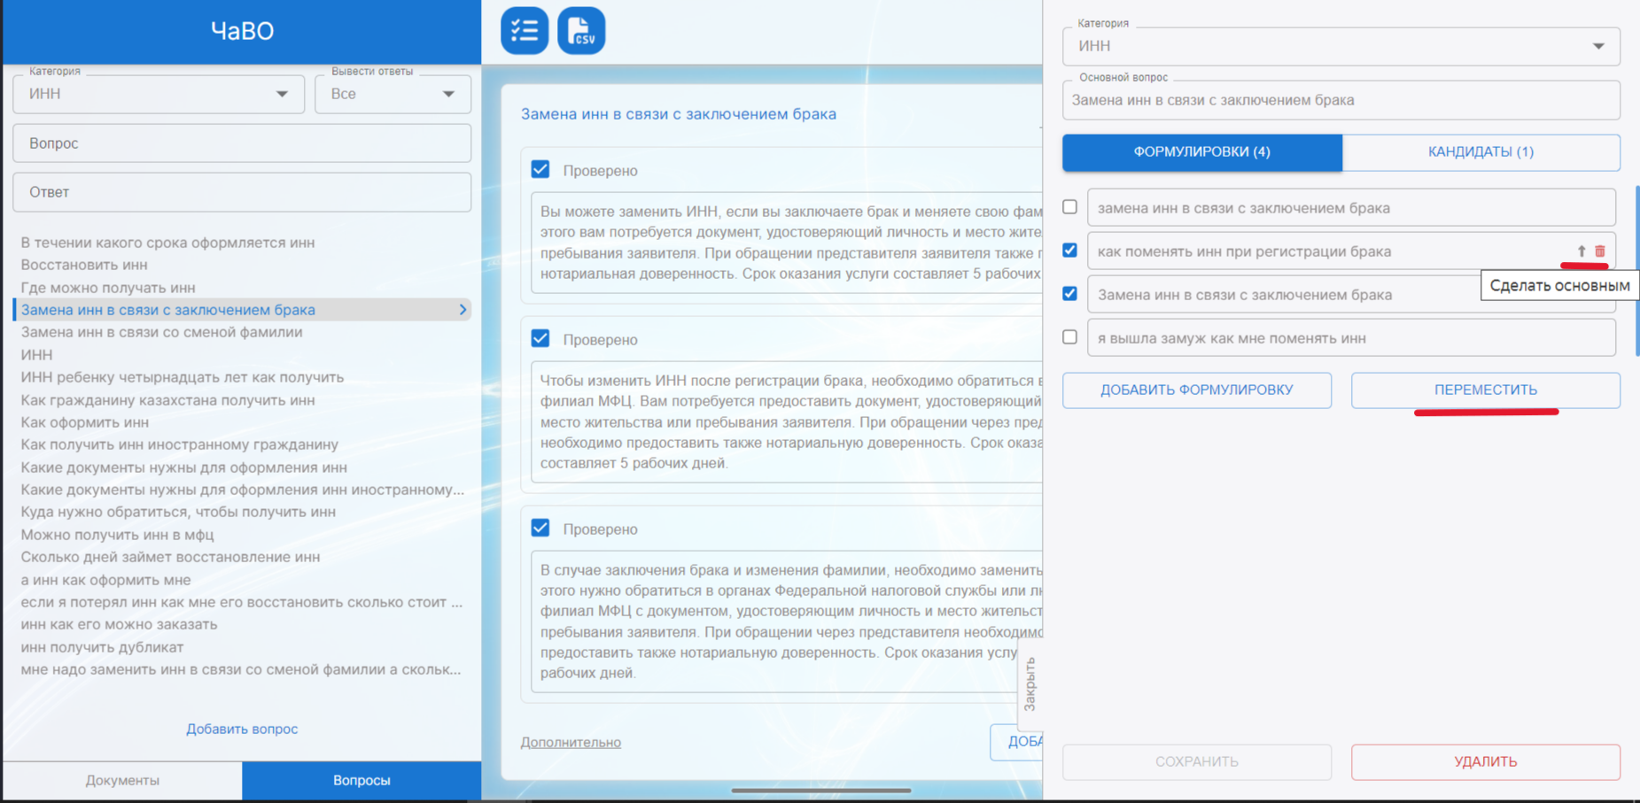Viewport: 1640px width, 803px height.
Task: Switch to the 'КАНДИДАТЫ (1)' tab
Action: click(1481, 152)
